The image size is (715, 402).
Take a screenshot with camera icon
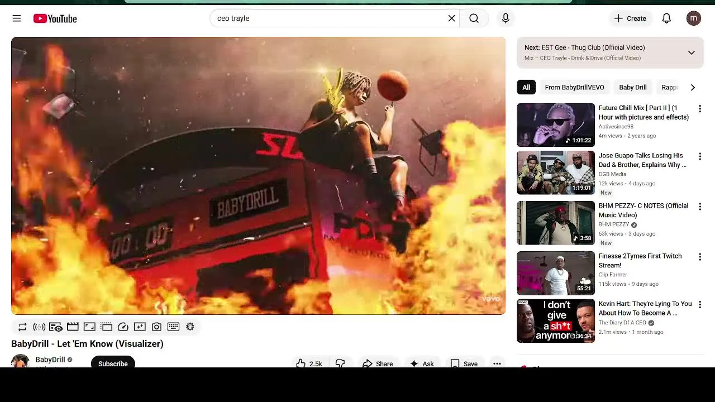(156, 327)
